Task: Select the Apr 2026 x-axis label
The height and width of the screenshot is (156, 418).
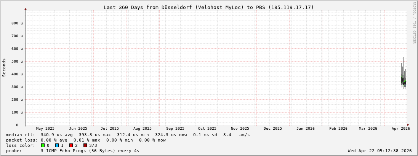Action: coord(400,129)
